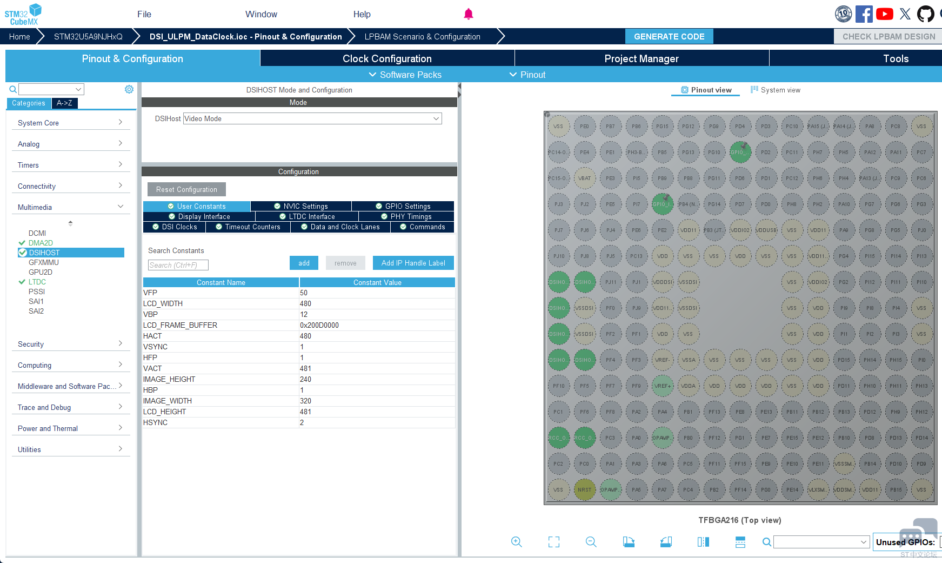942x563 pixels.
Task: Expand the Computing category
Action: [x=70, y=365]
